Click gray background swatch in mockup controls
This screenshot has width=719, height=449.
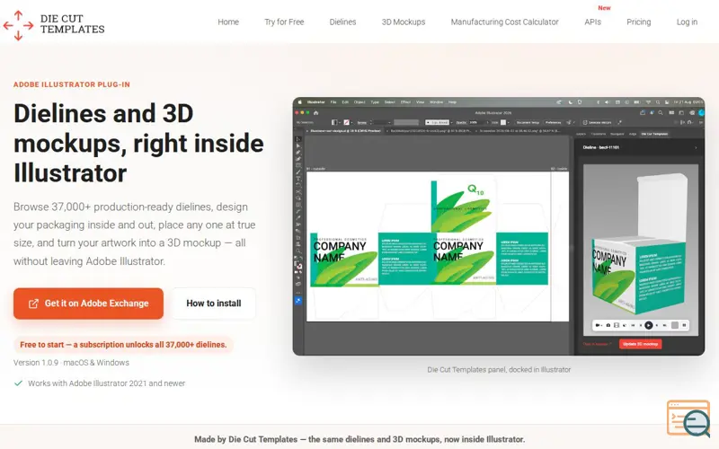click(x=675, y=325)
